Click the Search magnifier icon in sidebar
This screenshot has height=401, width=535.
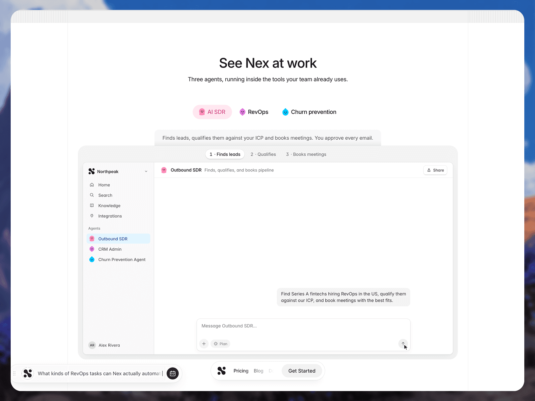92,195
